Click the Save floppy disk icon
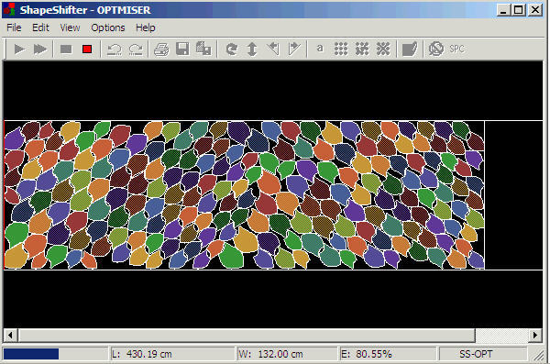The height and width of the screenshot is (364, 550). [x=182, y=49]
